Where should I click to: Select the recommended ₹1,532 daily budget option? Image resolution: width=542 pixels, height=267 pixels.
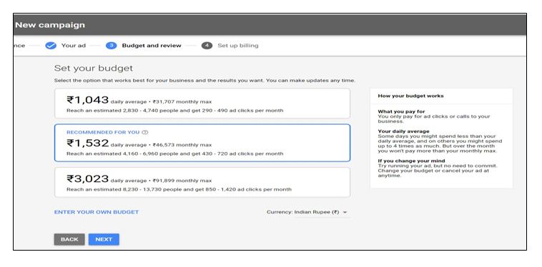(x=202, y=143)
